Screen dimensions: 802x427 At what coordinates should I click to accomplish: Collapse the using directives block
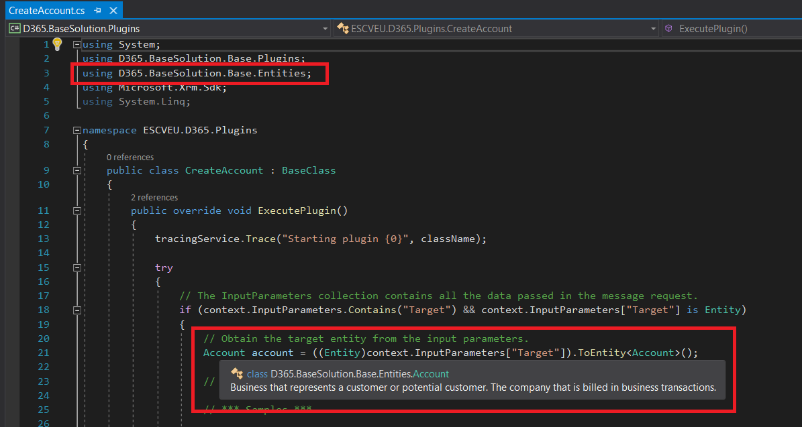77,45
